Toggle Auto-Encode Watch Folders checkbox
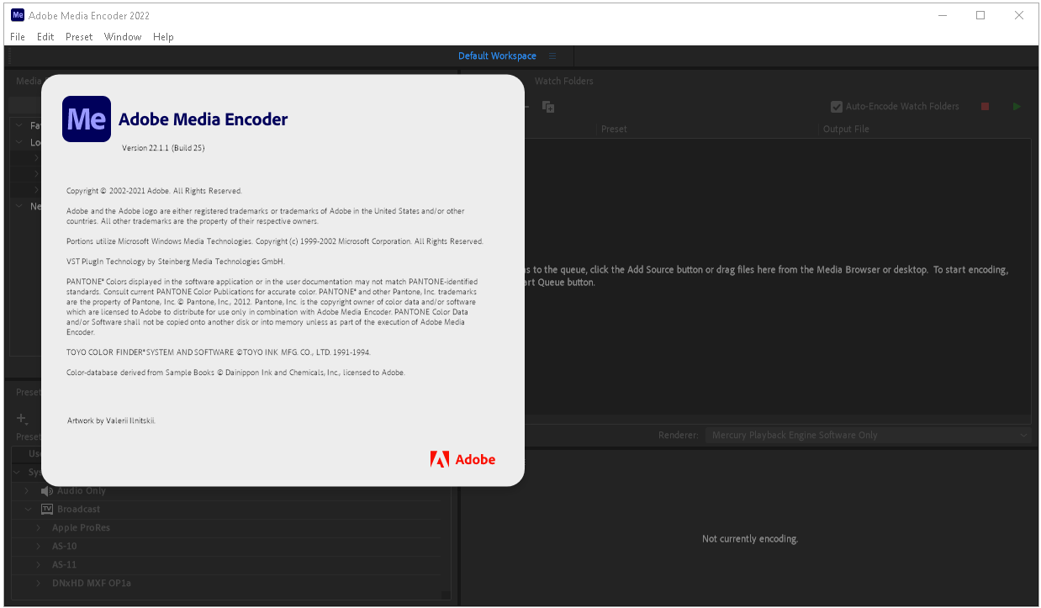The width and height of the screenshot is (1041, 608). coord(837,107)
